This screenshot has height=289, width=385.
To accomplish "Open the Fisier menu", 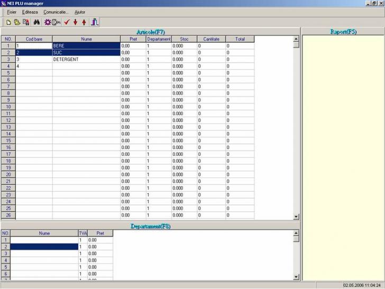I will click(x=12, y=12).
